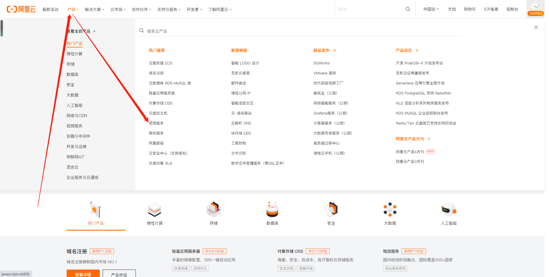Select 网络与CDN in the sidebar
The width and height of the screenshot is (549, 277).
(x=77, y=116)
